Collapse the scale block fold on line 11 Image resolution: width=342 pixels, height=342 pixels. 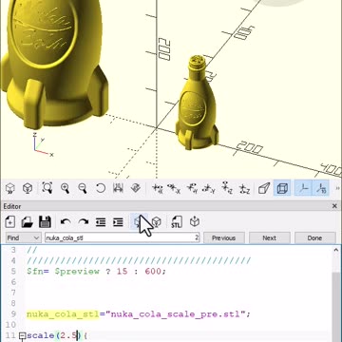coord(22,335)
